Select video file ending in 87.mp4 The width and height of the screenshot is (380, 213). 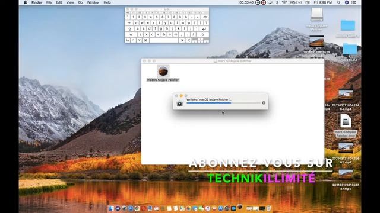point(346,175)
